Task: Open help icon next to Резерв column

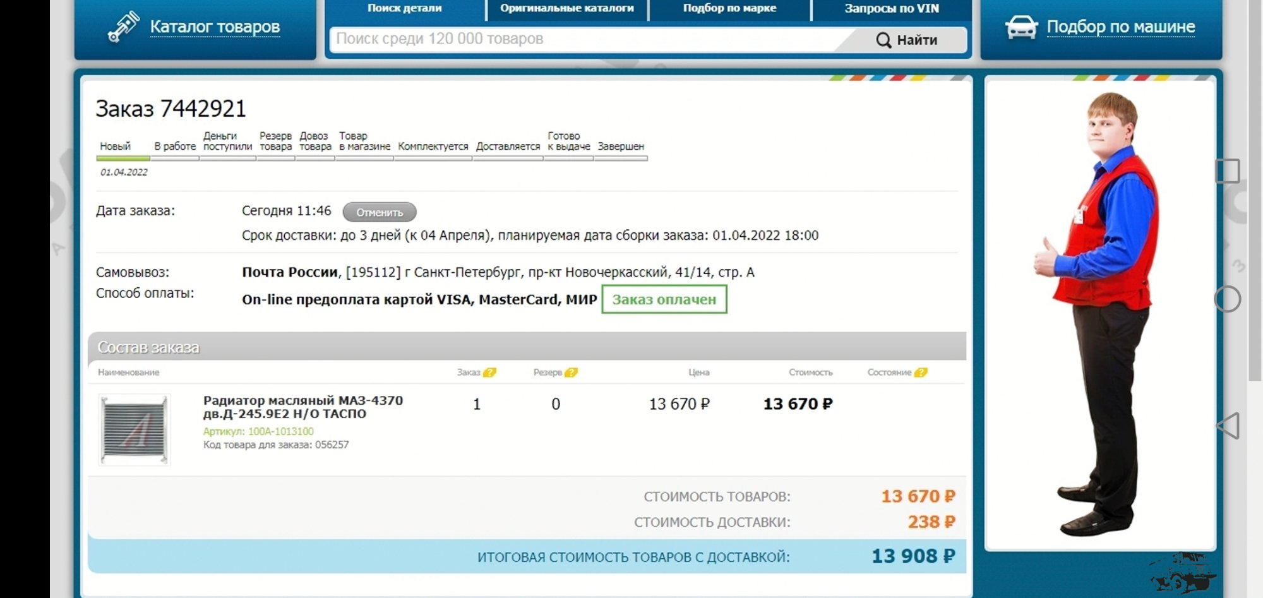Action: pos(571,373)
